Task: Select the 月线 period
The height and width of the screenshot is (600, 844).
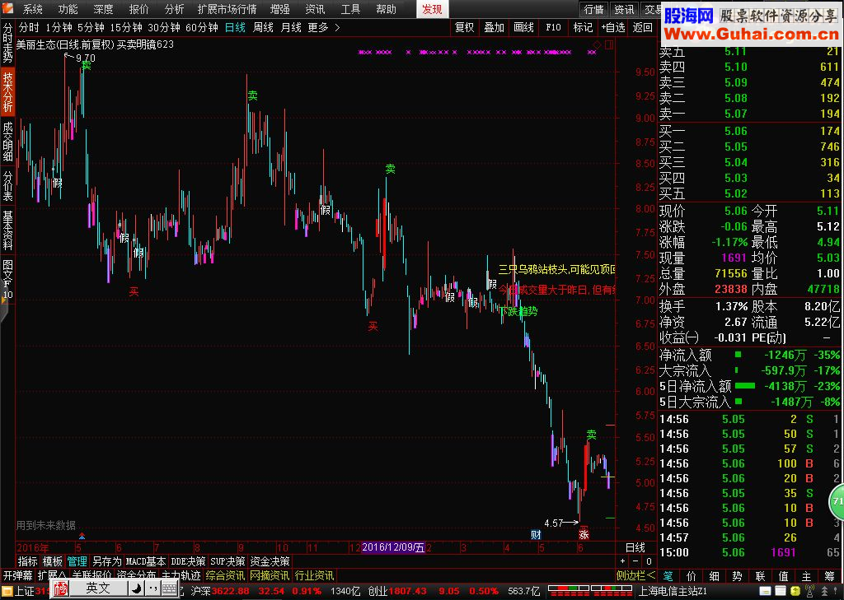Action: tap(291, 27)
